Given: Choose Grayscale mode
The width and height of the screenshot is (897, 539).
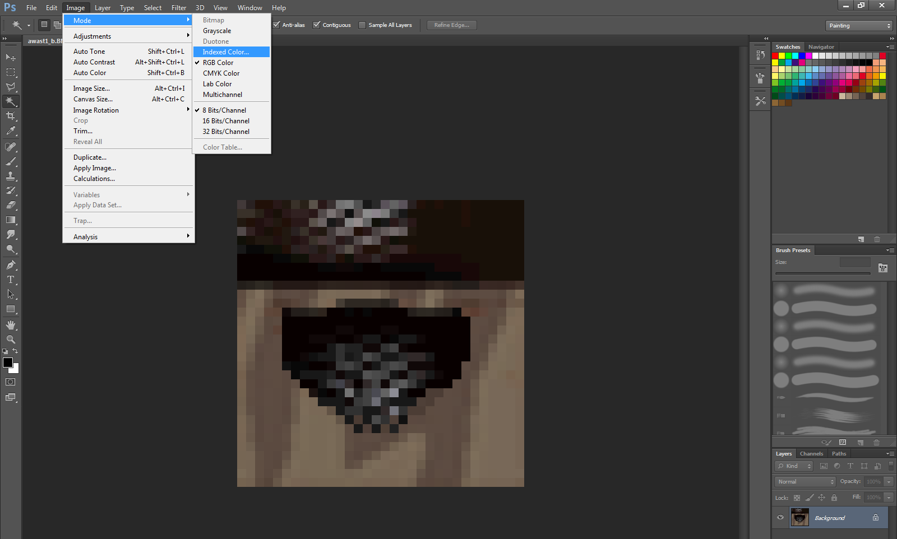Looking at the screenshot, I should (x=232, y=31).
